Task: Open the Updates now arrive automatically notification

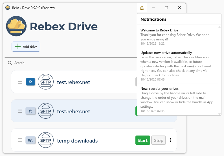Action: coord(177,66)
